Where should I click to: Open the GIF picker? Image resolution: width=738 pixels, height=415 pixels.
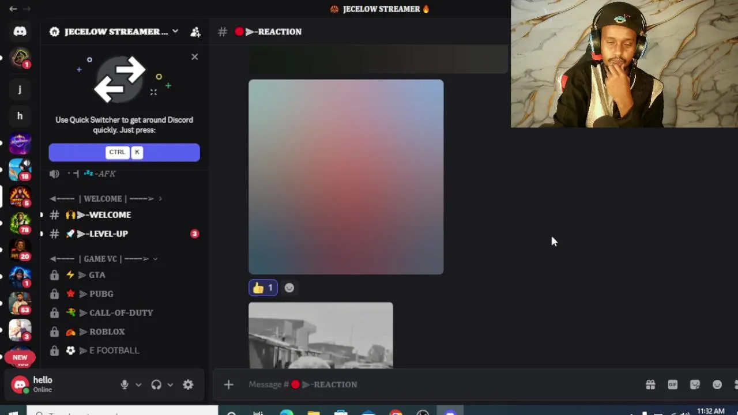coord(673,385)
